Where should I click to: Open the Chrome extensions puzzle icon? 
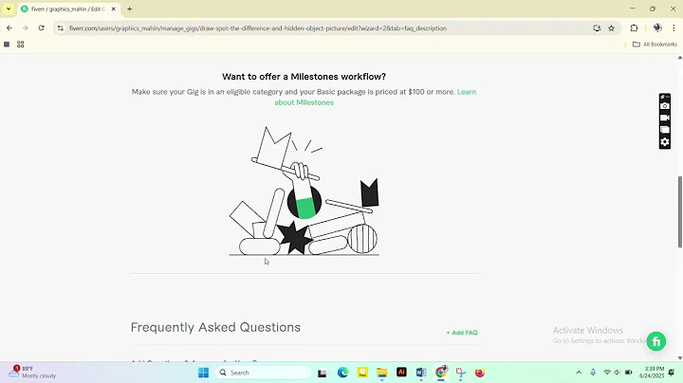pos(634,28)
